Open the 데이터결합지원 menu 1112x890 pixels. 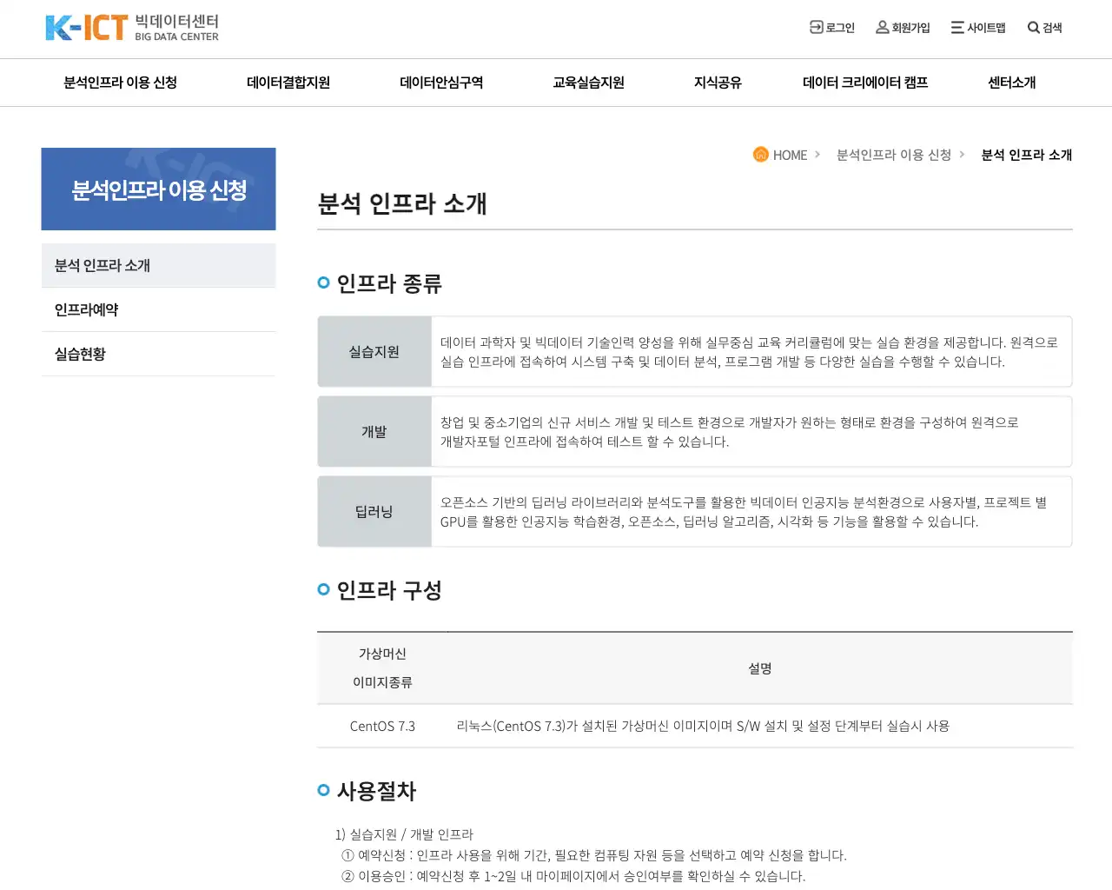288,83
